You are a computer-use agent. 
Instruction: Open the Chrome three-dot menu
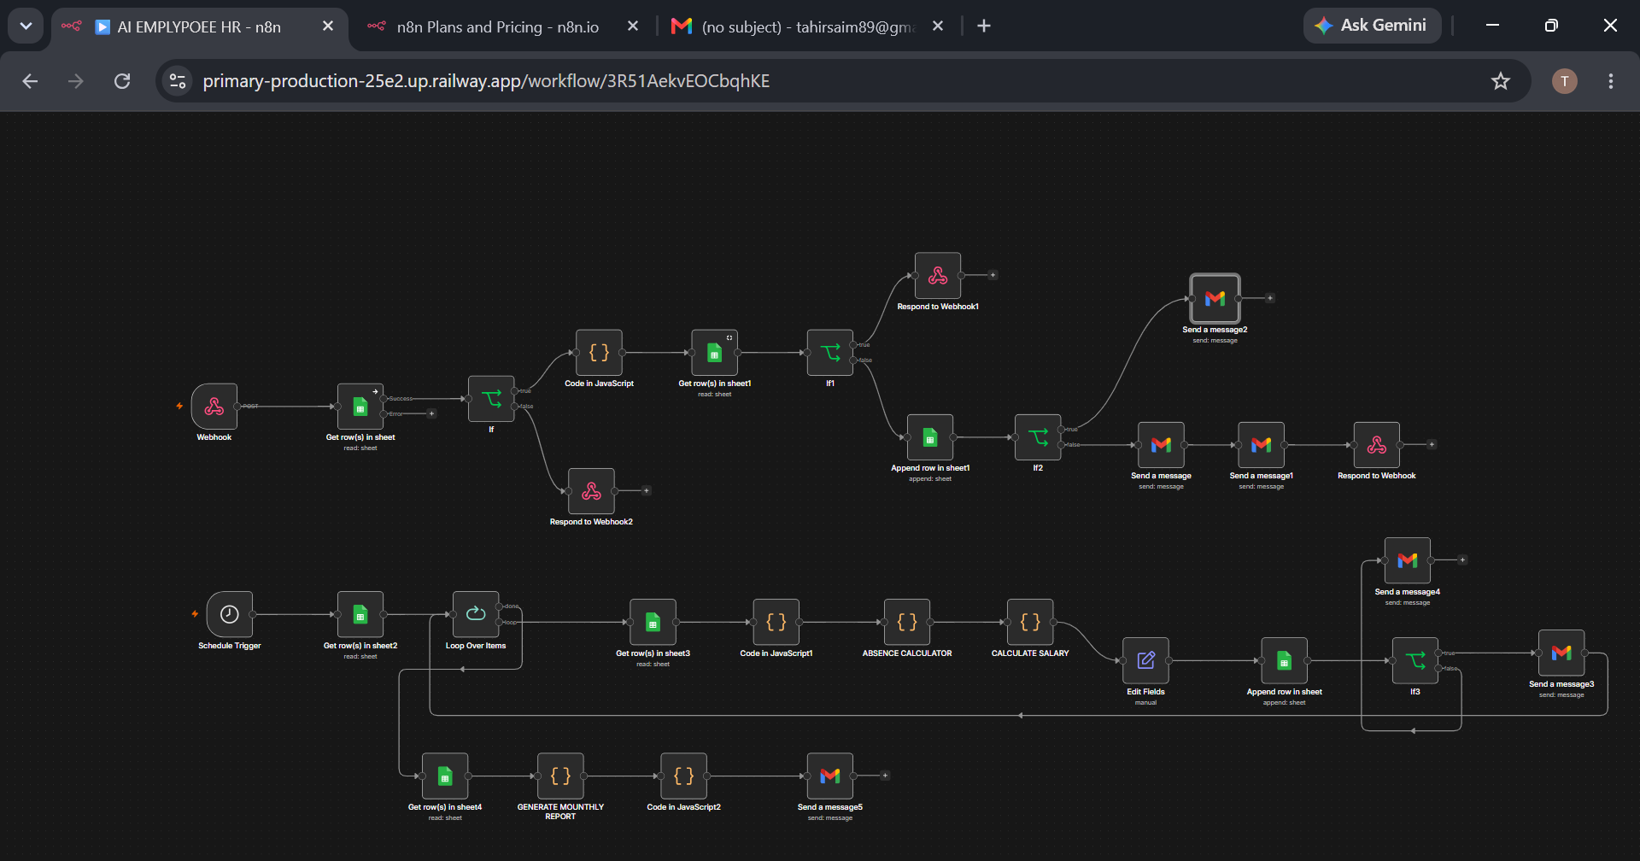click(x=1611, y=81)
